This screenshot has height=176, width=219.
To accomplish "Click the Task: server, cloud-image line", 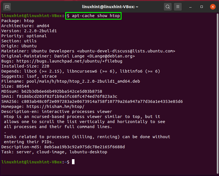I will pyautogui.click(x=54, y=152).
